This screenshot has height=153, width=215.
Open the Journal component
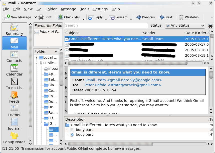(x=14, y=124)
